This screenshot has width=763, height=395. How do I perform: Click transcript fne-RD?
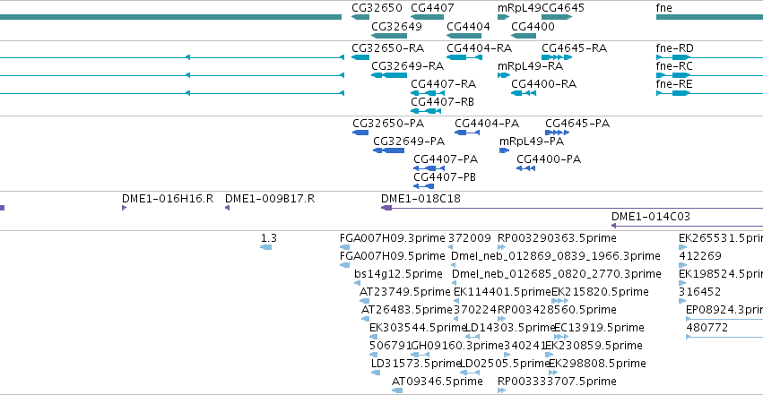click(709, 57)
